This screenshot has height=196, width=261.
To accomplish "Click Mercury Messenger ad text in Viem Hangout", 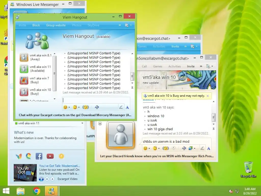I will [75, 115].
